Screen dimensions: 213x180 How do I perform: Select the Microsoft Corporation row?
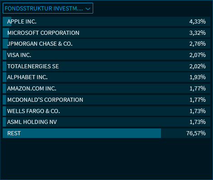[x=106, y=33]
